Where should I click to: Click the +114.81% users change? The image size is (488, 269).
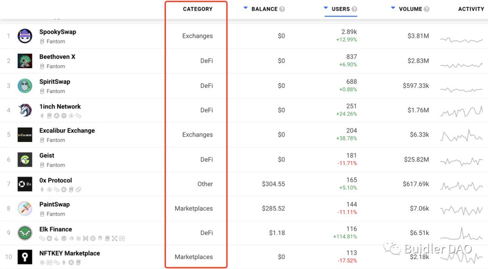[x=345, y=236]
